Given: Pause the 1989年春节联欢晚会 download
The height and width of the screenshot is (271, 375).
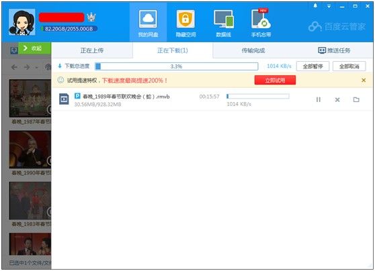Looking at the screenshot, I should pos(319,99).
